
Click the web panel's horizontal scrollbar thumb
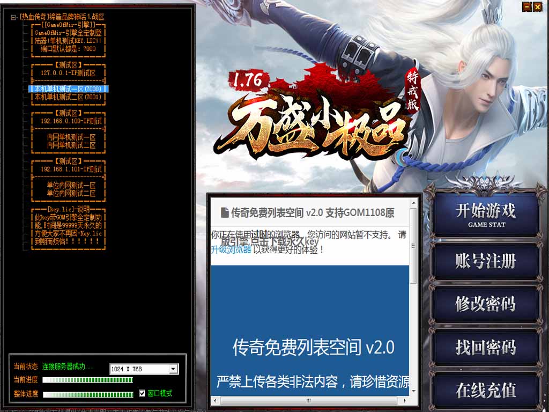308,400
